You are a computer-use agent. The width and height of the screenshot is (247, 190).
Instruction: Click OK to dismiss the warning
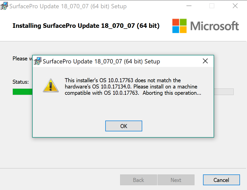(x=124, y=126)
